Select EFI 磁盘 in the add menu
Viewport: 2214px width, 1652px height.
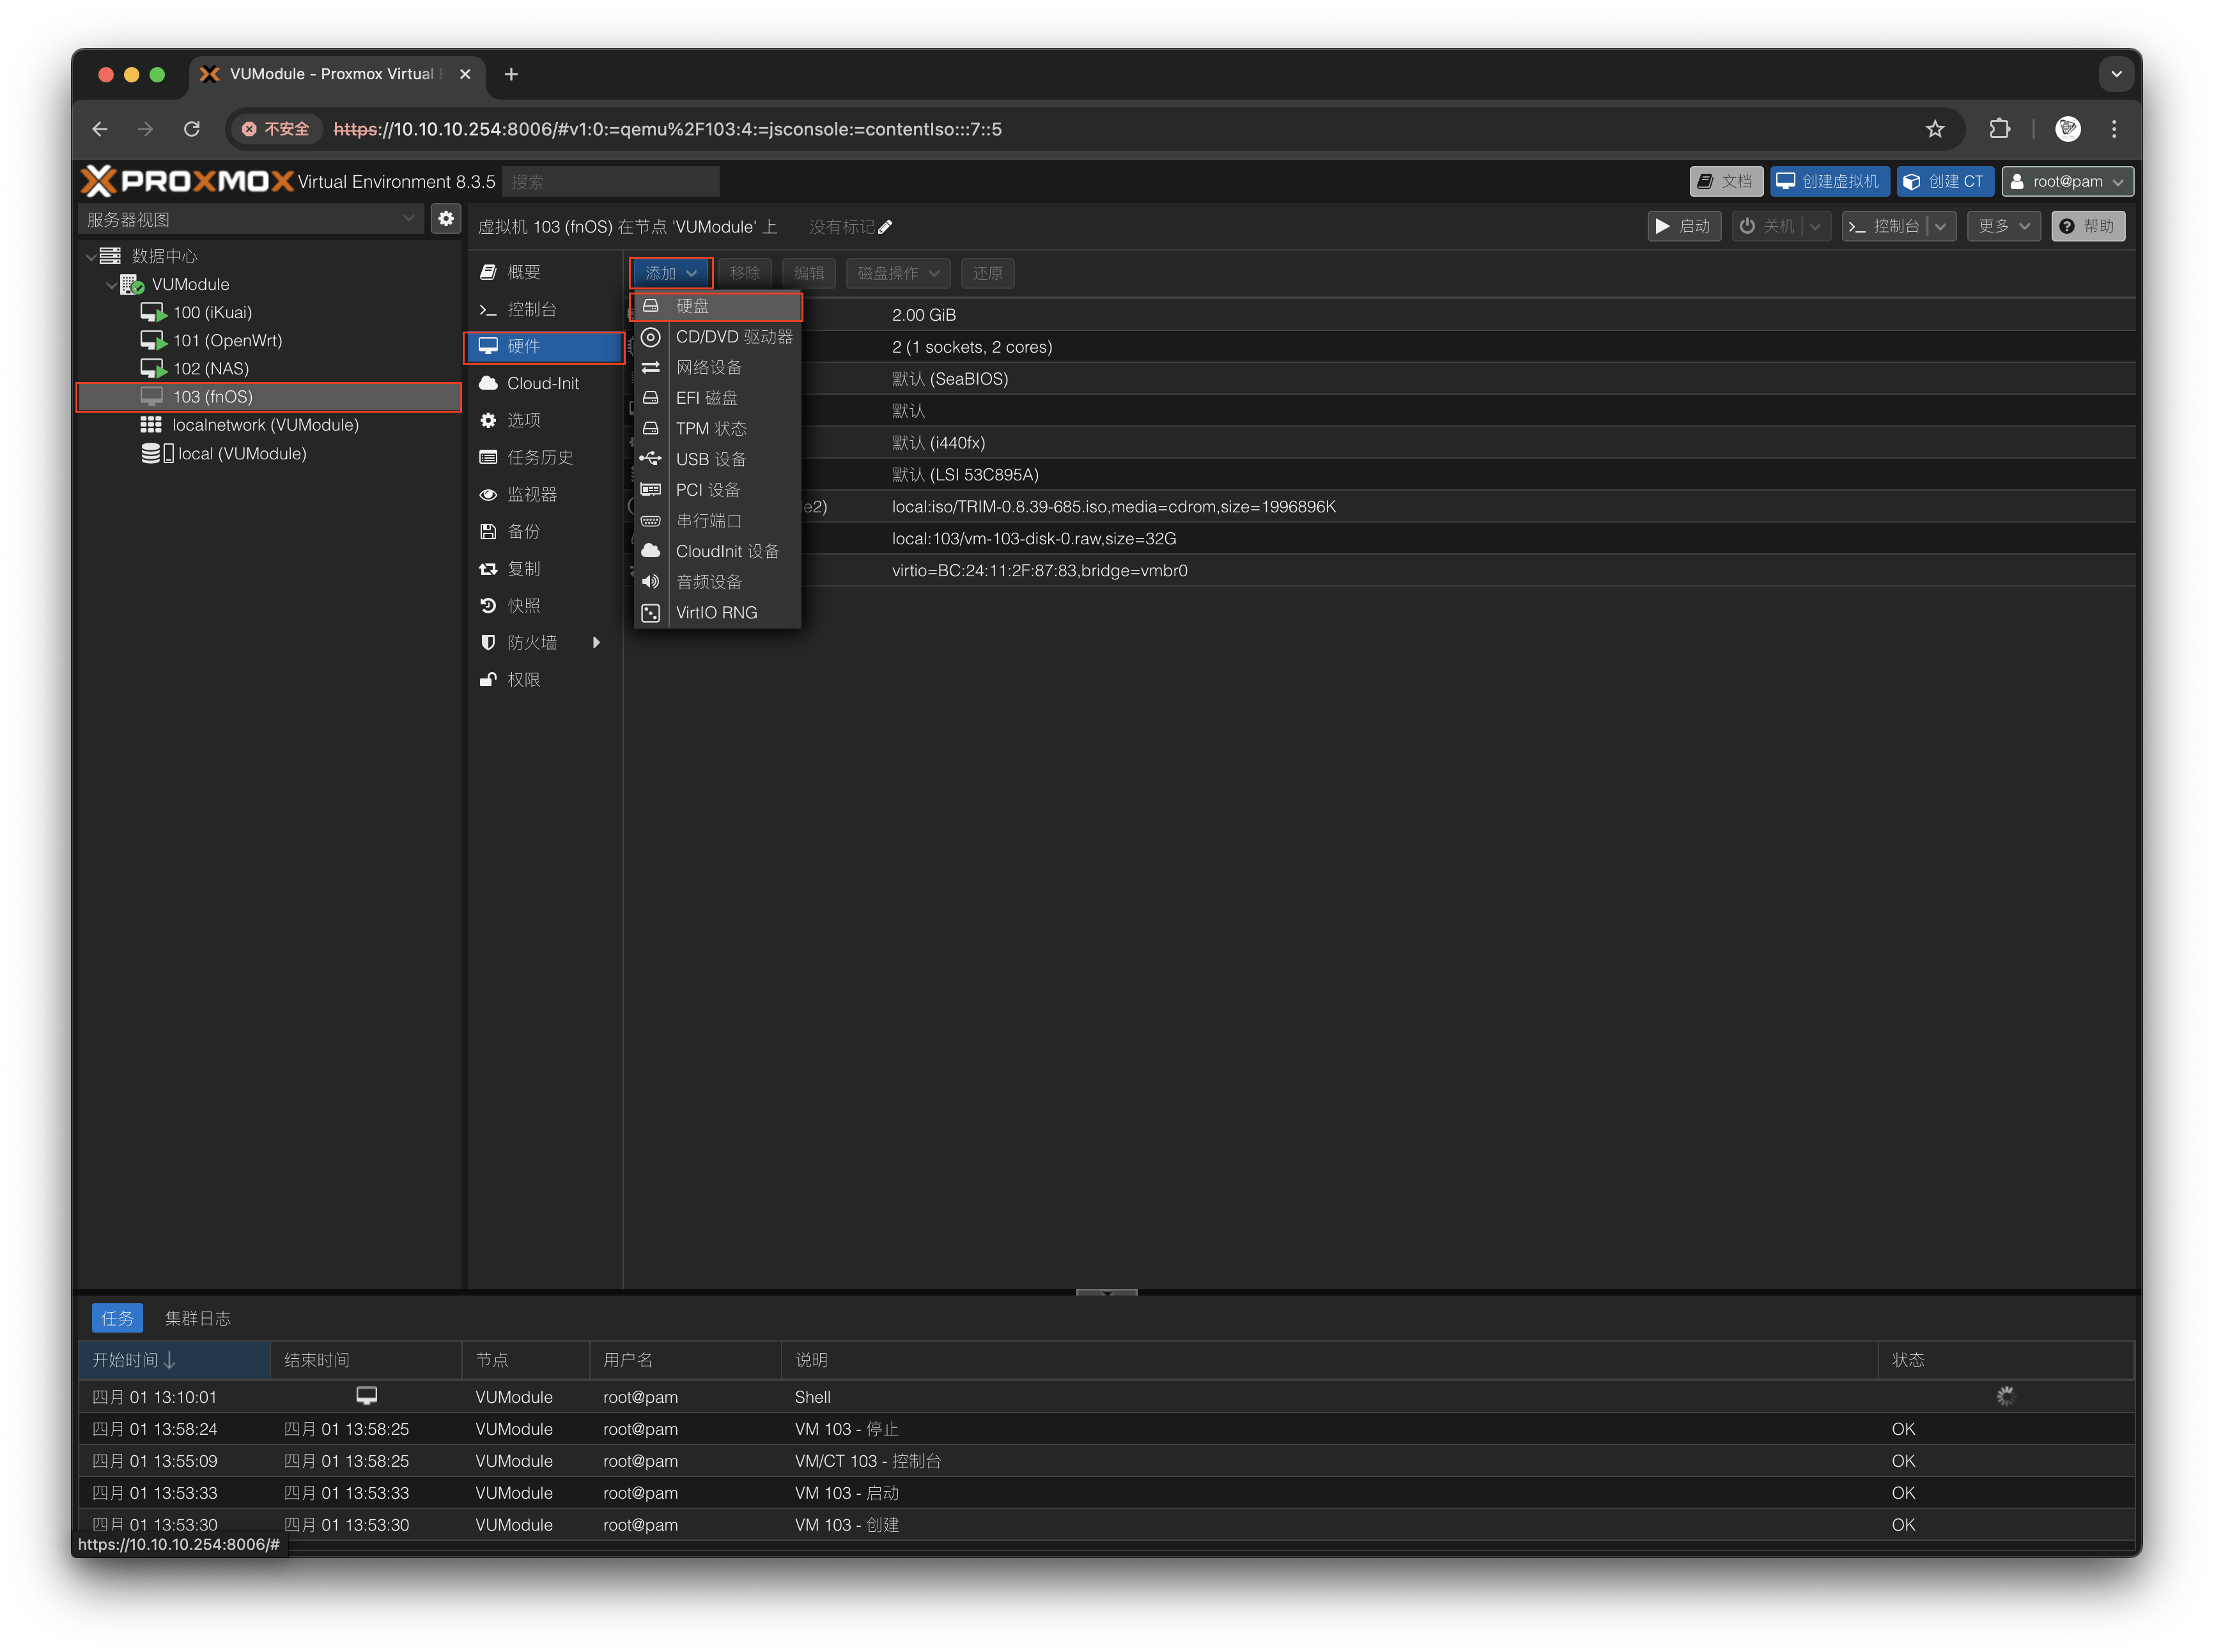coord(706,398)
